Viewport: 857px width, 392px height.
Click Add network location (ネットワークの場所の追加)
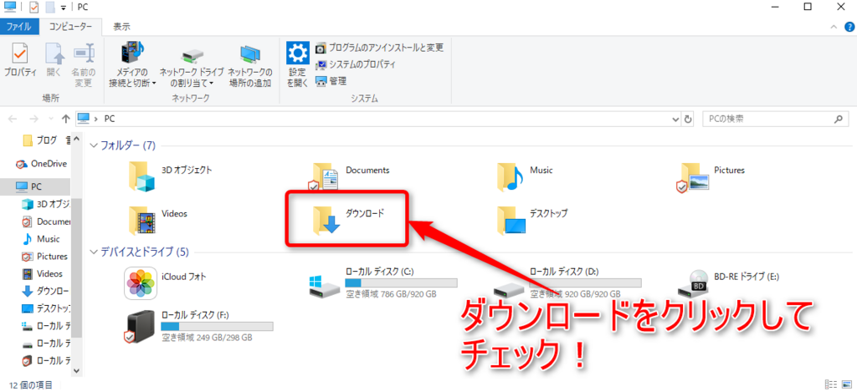tap(249, 65)
